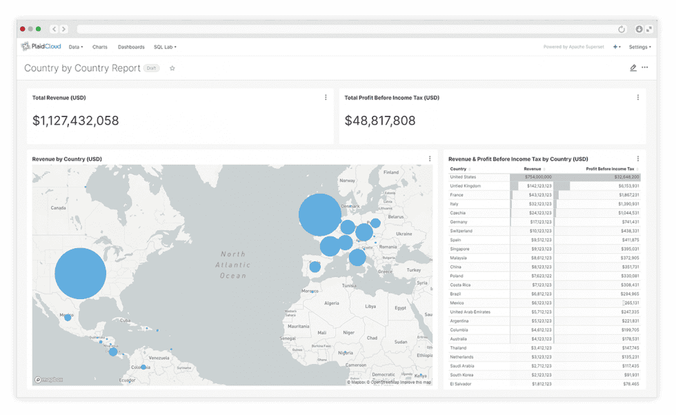Click the large United Kingdom revenue bubble
The height and width of the screenshot is (415, 676).
tap(320, 214)
